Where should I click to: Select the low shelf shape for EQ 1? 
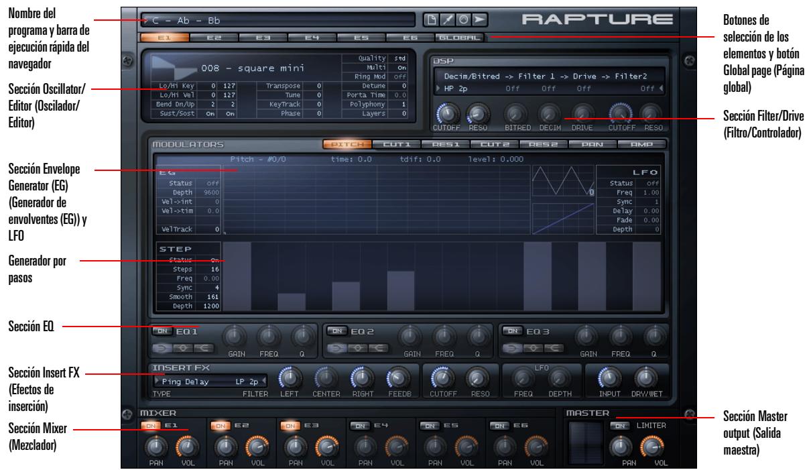(162, 347)
